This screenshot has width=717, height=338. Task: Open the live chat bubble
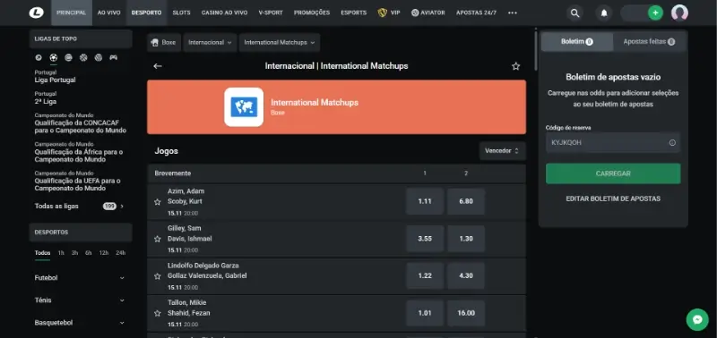(697, 320)
